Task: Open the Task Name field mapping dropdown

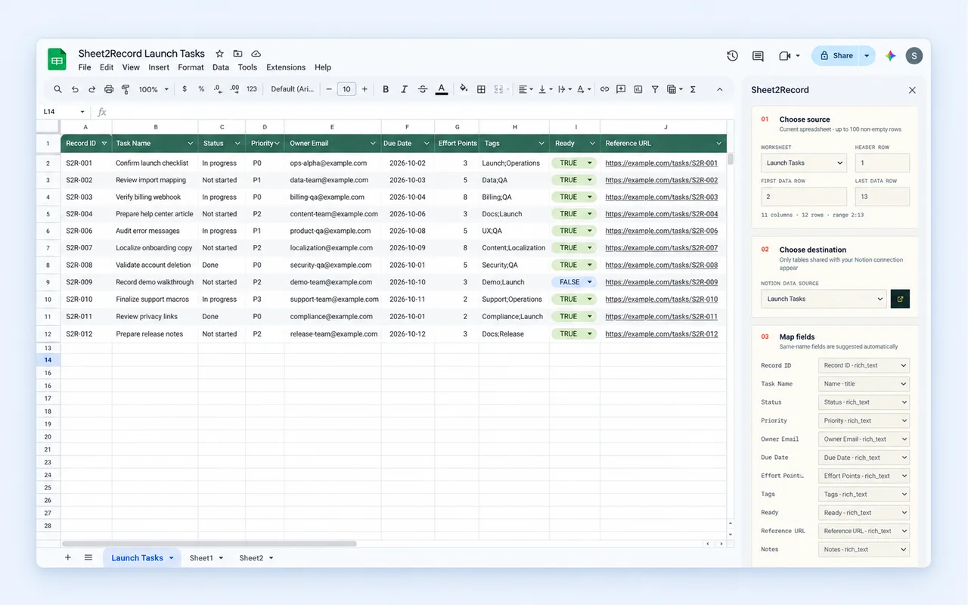Action: tap(864, 384)
